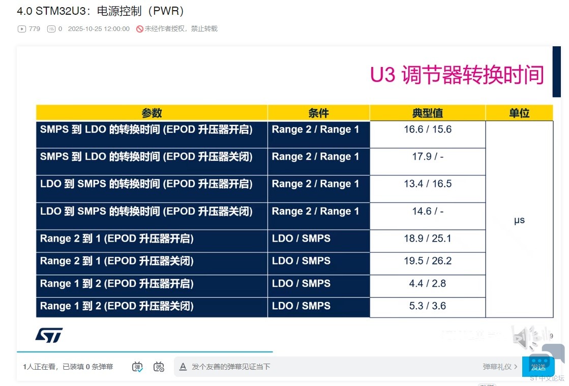Click the video title 电源控制 (PWR)
Viewport: 569px width, 386px height.
tap(100, 11)
